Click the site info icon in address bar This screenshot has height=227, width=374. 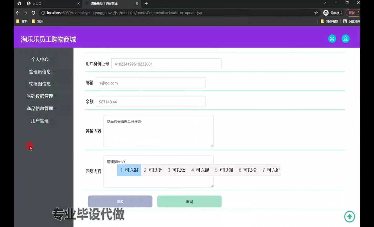coord(43,13)
